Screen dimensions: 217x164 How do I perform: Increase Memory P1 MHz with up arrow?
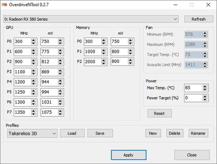point(104,50)
